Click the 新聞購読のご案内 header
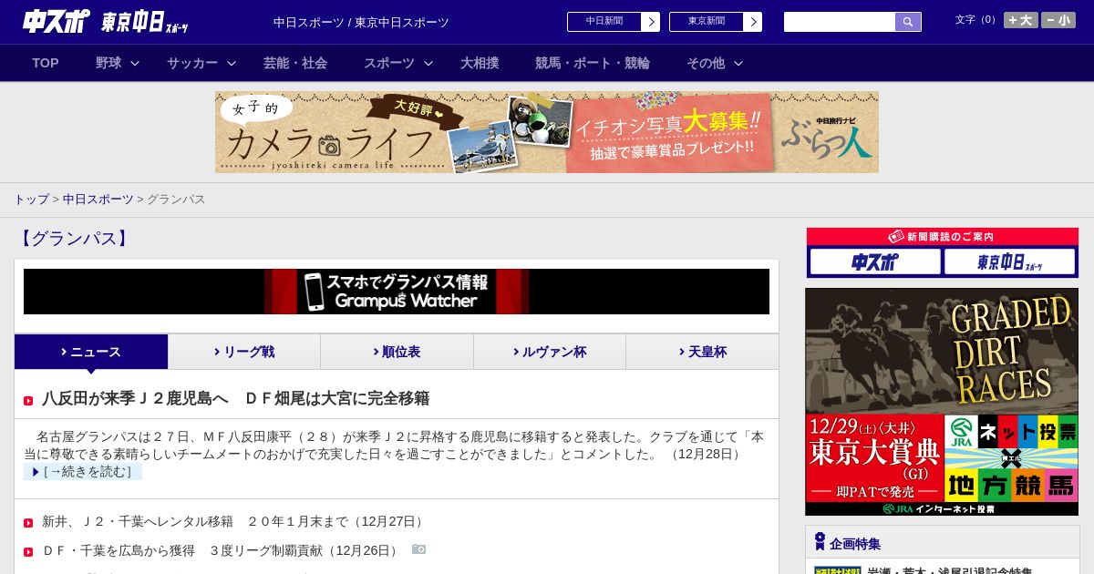The width and height of the screenshot is (1094, 574). tap(942, 237)
